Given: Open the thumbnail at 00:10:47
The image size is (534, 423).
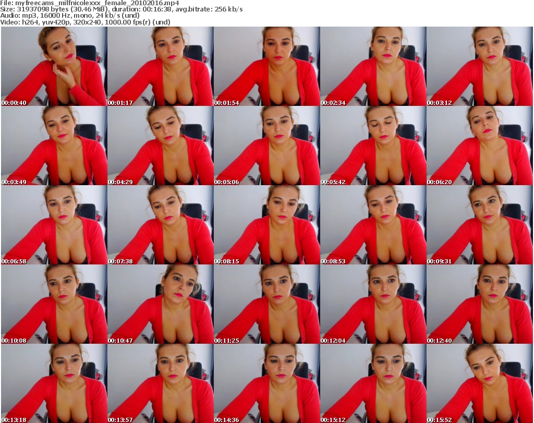Looking at the screenshot, I should coord(161,304).
